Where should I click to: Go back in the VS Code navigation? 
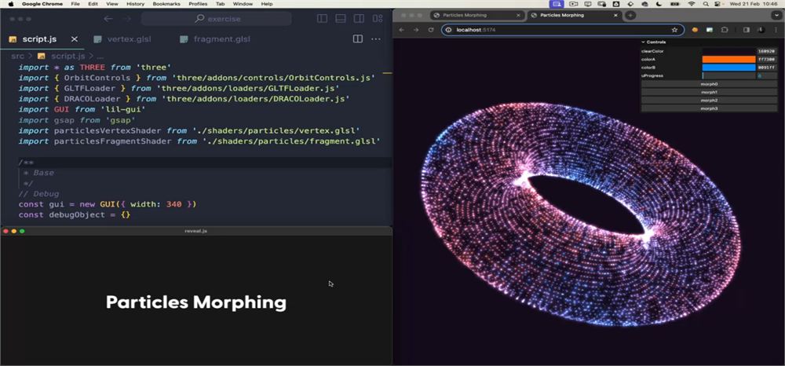click(108, 19)
